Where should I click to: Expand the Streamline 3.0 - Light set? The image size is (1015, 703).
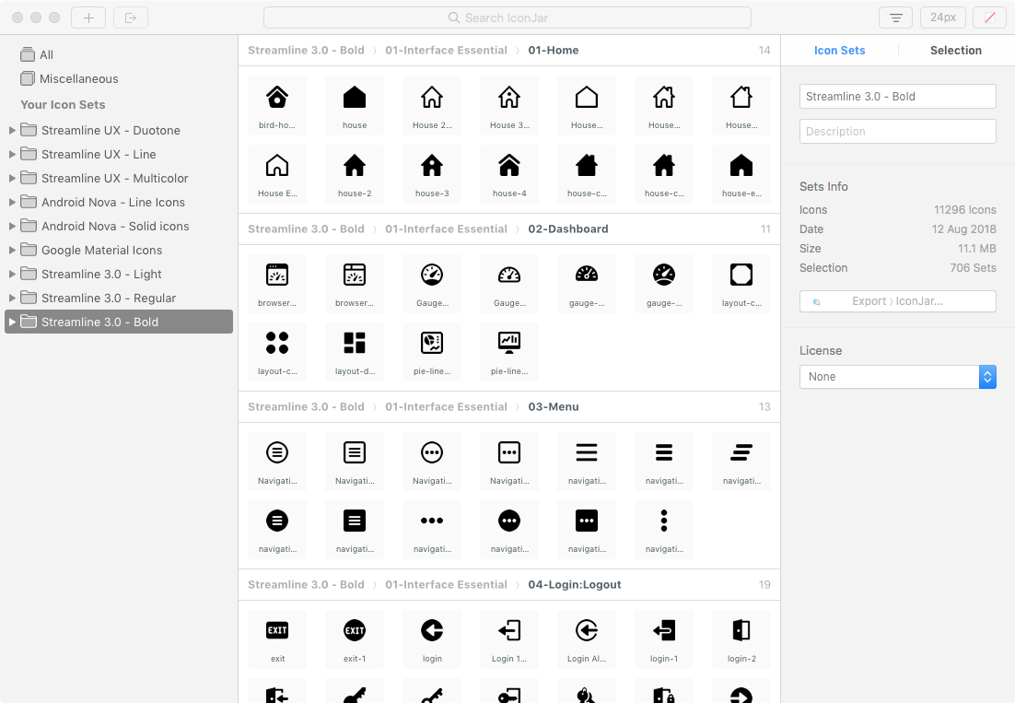(x=12, y=274)
